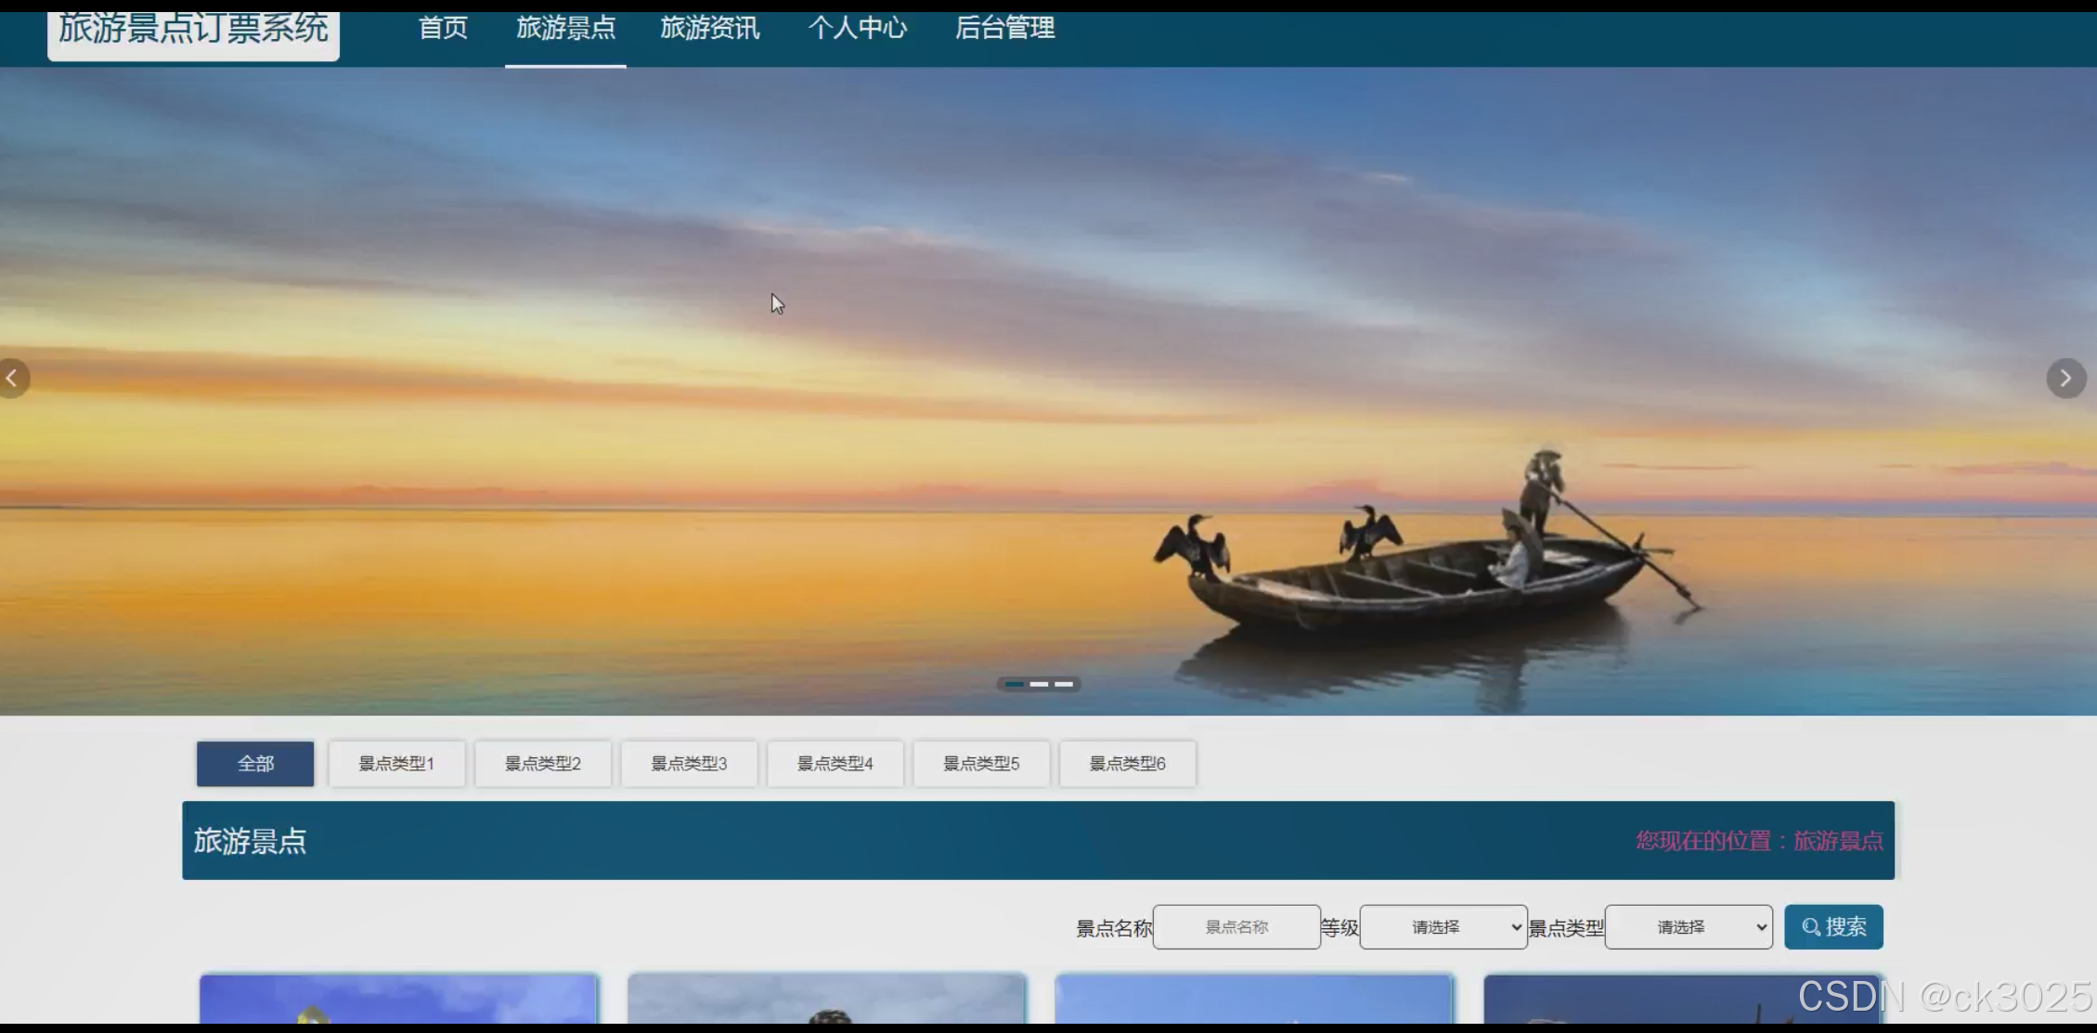Focus the 景点名称 input field
Image resolution: width=2097 pixels, height=1033 pixels.
click(x=1236, y=926)
